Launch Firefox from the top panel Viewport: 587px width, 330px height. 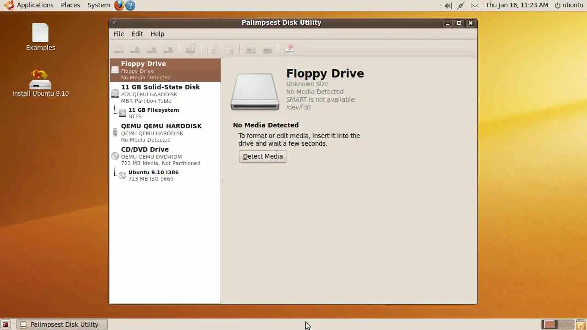tap(119, 5)
